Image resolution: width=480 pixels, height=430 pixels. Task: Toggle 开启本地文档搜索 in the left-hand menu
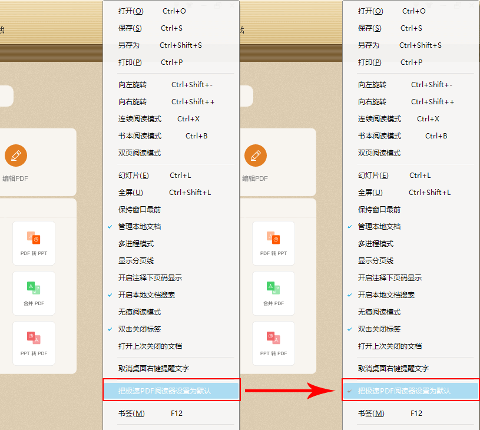(x=171, y=295)
